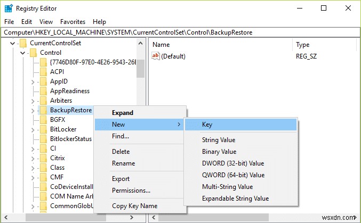The height and width of the screenshot is (223, 361).
Task: Expand the Arbiters key arrow
Action: (x=33, y=101)
